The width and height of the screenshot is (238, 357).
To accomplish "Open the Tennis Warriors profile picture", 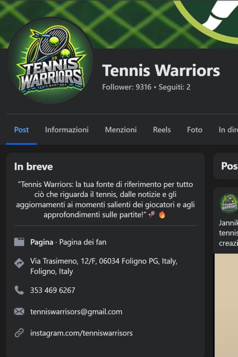I will [x=50, y=61].
